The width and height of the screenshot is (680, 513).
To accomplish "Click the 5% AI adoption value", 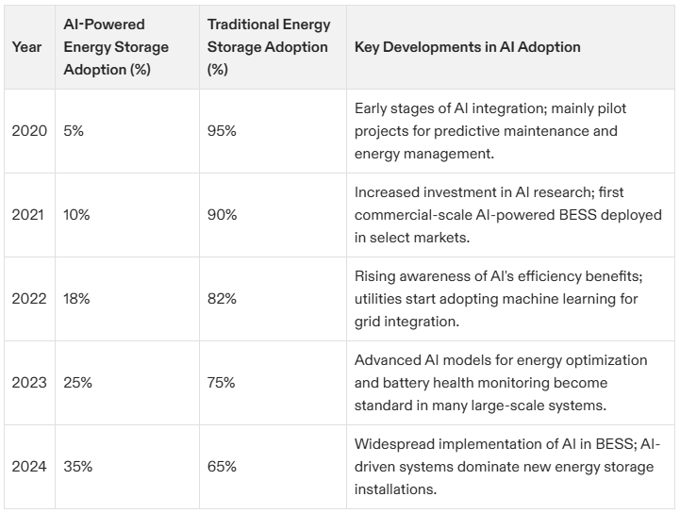I will (x=74, y=131).
